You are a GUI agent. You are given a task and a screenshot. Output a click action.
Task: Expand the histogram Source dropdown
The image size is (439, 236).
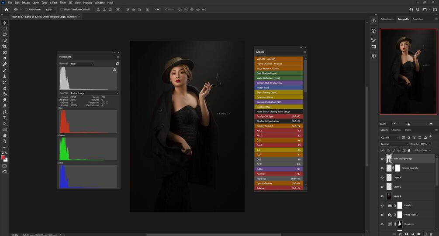pyautogui.click(x=94, y=93)
